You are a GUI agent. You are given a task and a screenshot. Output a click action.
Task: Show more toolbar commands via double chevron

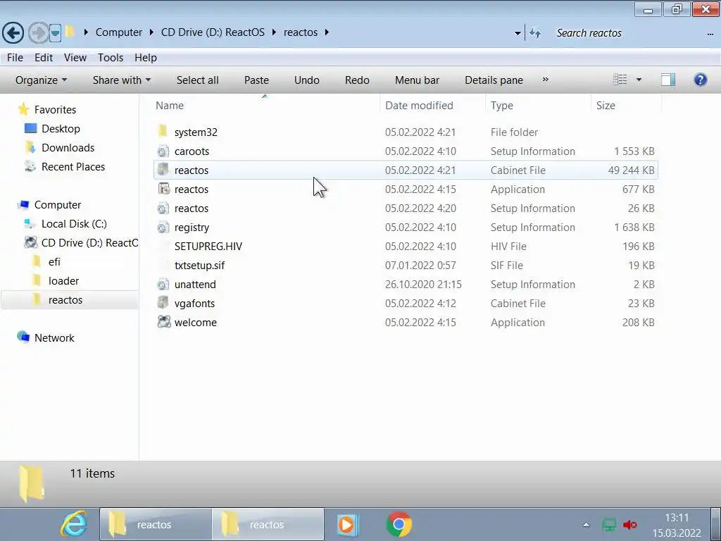coord(546,79)
